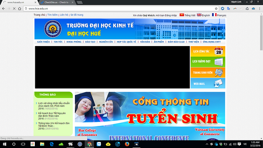Click the Trang chủ link
The image size is (263, 148).
[x=39, y=15]
